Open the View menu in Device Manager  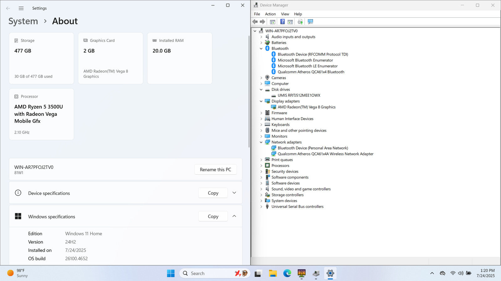click(x=285, y=14)
